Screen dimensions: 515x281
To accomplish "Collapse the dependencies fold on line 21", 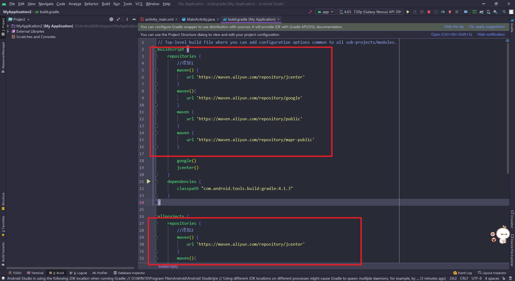I will (x=156, y=182).
